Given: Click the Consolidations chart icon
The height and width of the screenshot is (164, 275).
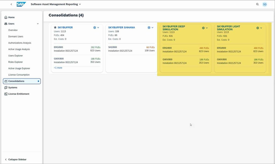Looking at the screenshot, I should (x=6, y=81).
